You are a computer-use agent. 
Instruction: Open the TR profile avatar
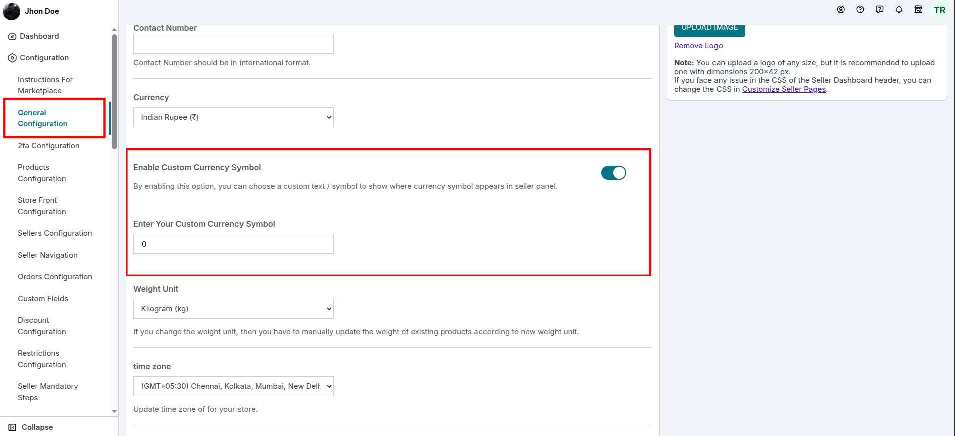940,10
